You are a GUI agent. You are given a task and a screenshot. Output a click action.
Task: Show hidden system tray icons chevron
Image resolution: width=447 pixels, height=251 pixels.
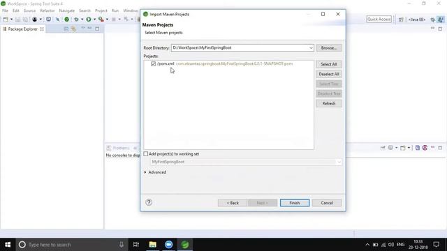[367, 245]
